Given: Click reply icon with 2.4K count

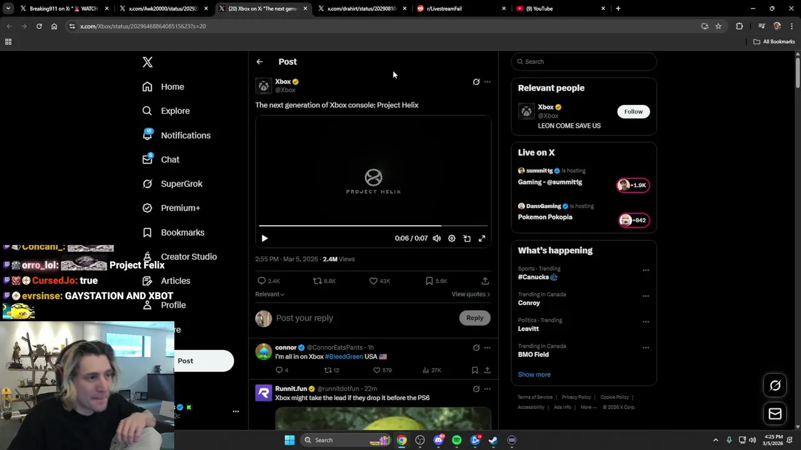Looking at the screenshot, I should (x=268, y=281).
